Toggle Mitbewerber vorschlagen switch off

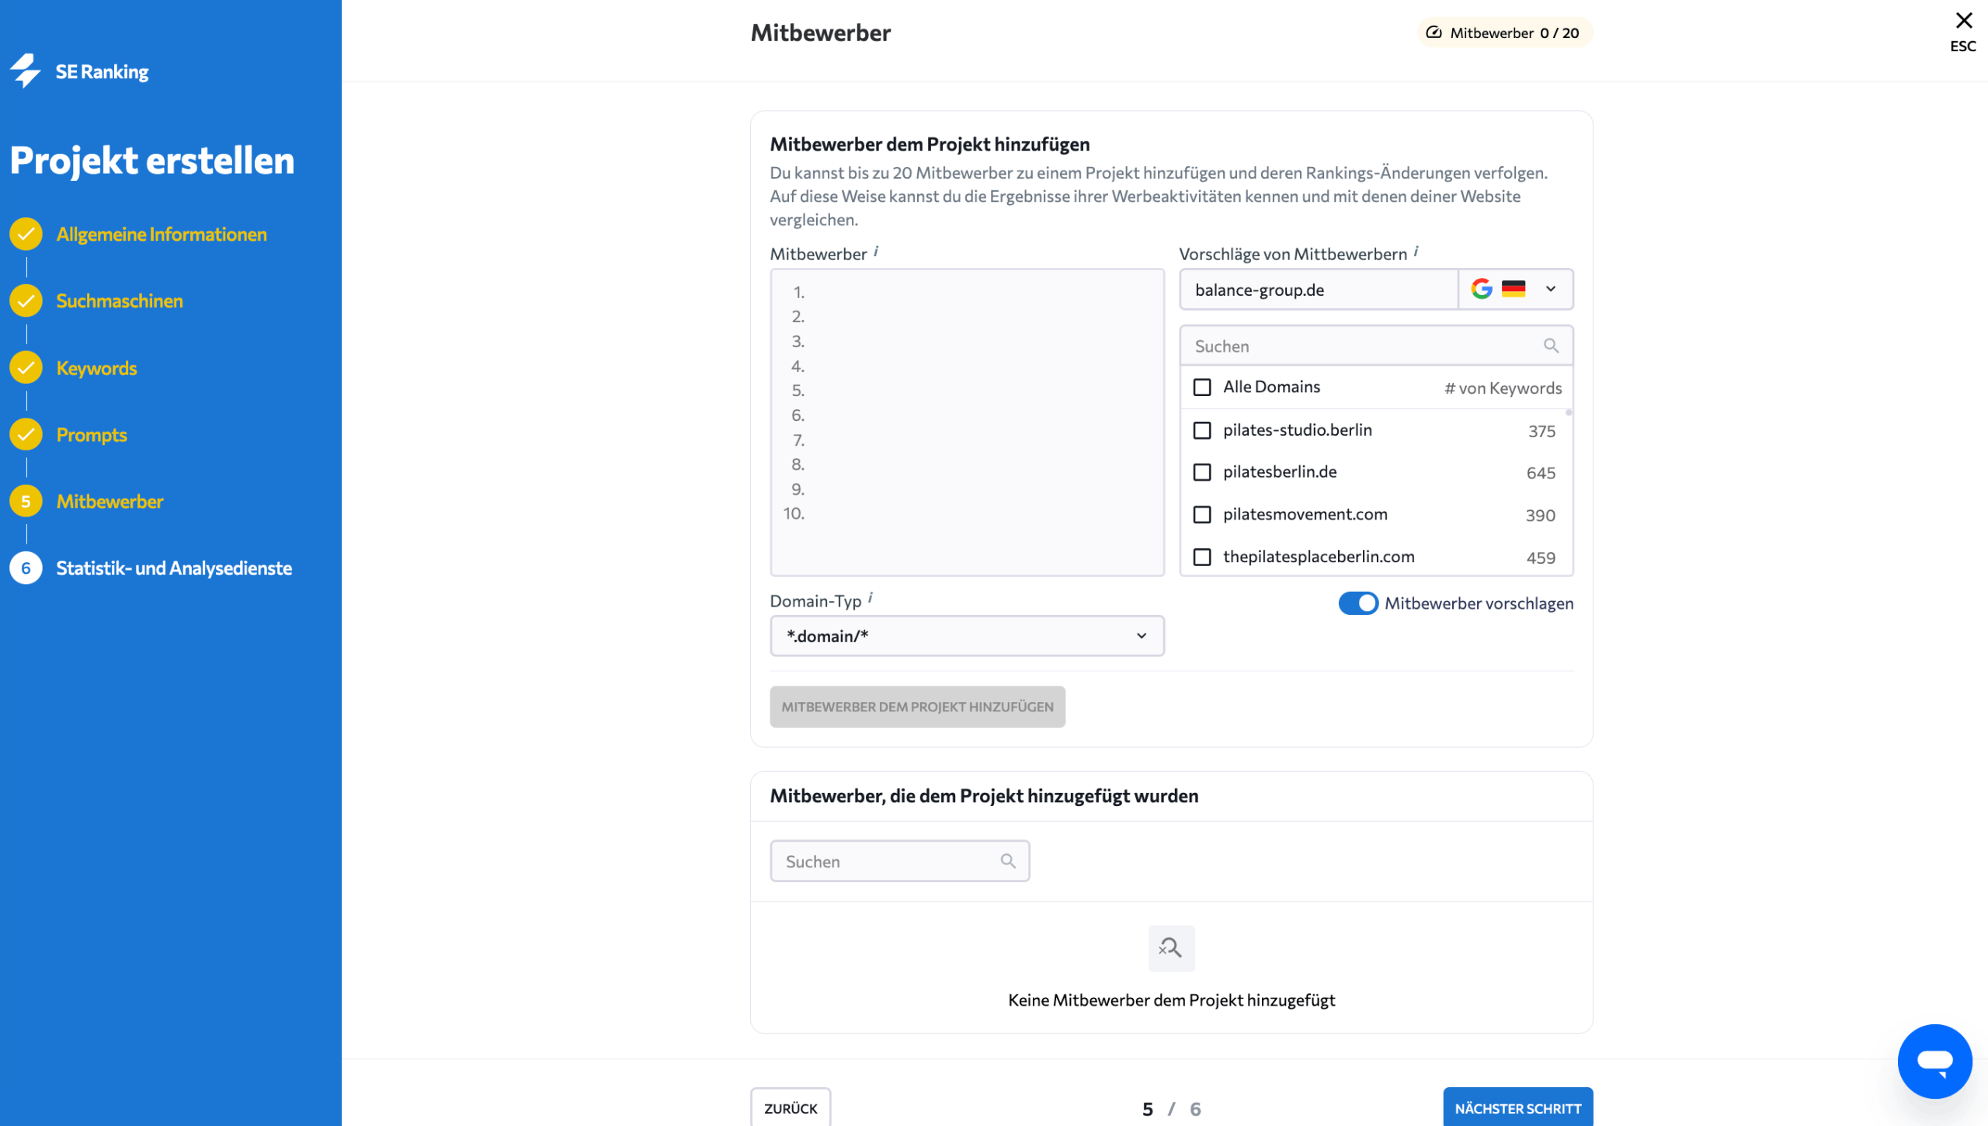[x=1358, y=603]
